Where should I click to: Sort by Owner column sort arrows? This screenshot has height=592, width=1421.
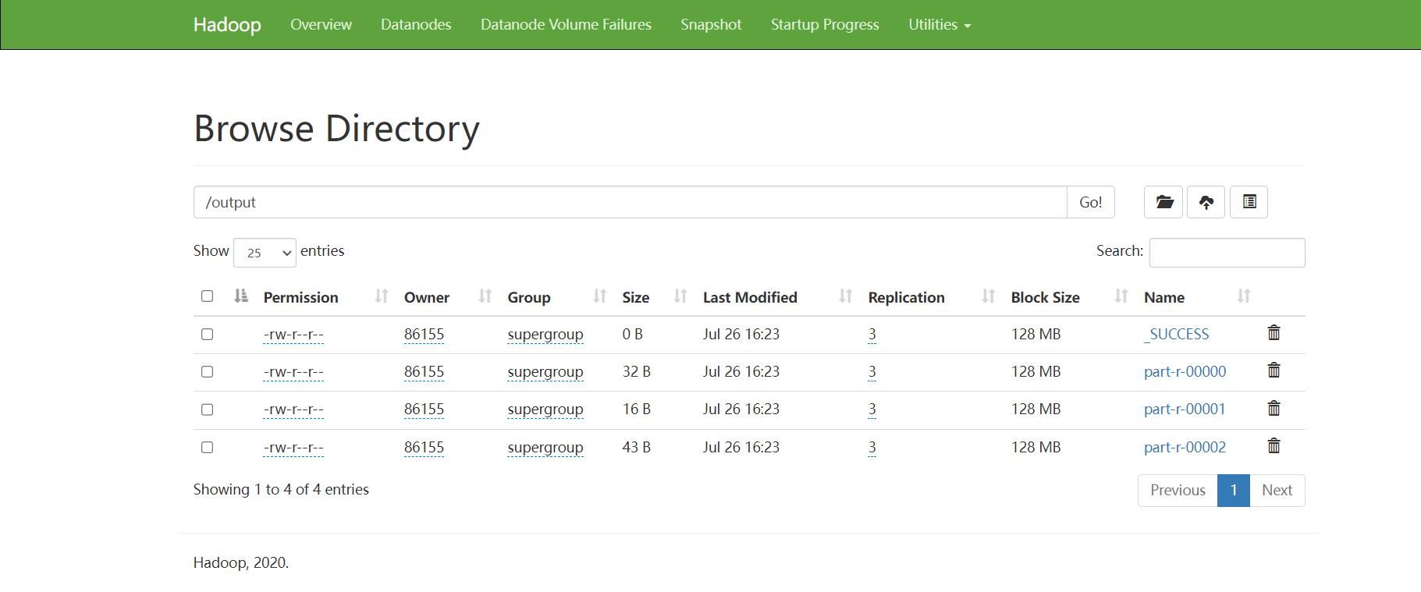point(485,296)
